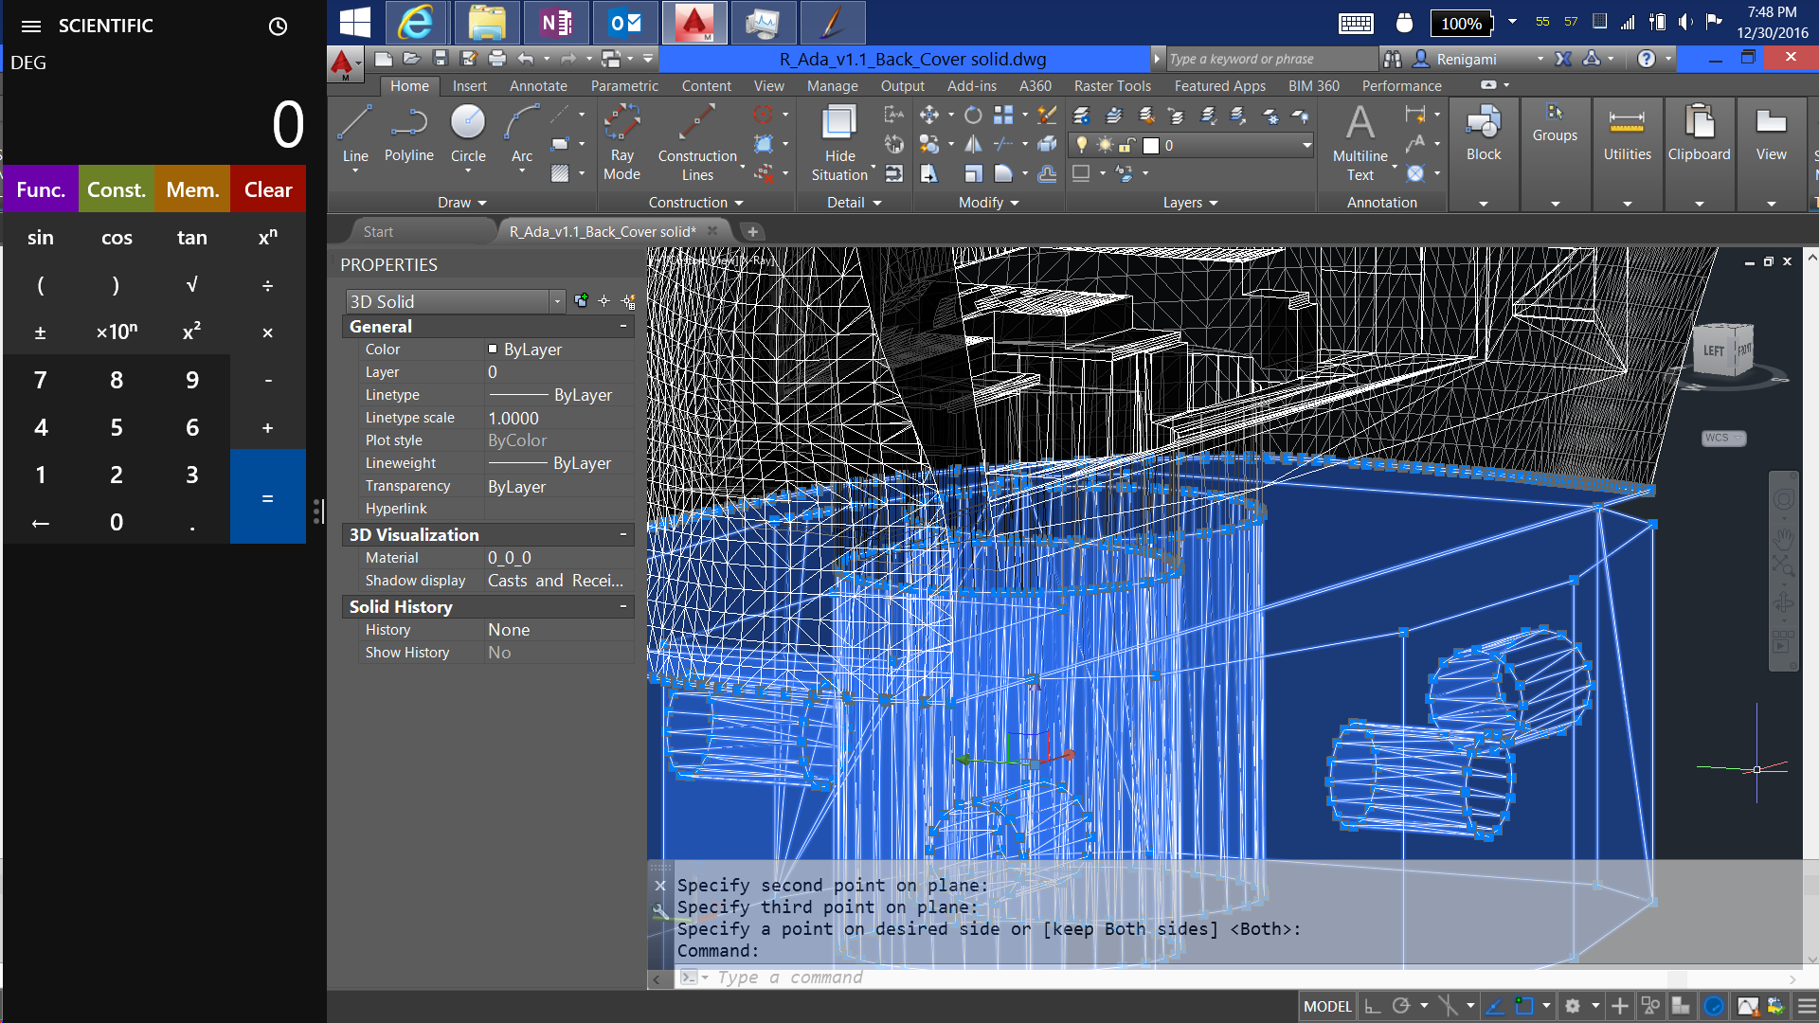Click the white layer color swatch
Image resolution: width=1819 pixels, height=1023 pixels.
click(1151, 145)
